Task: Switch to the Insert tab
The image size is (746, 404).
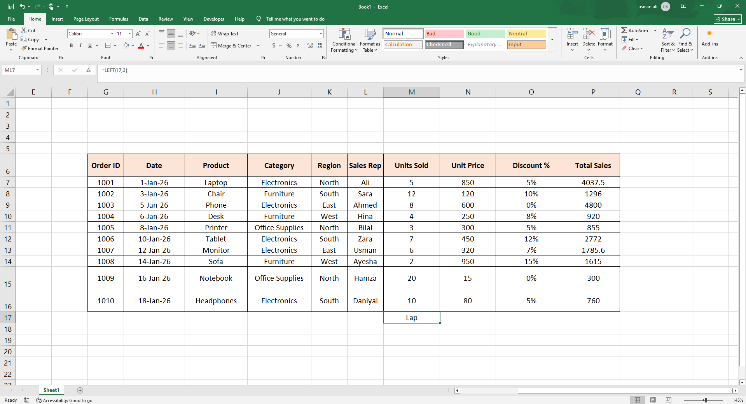Action: click(x=57, y=19)
